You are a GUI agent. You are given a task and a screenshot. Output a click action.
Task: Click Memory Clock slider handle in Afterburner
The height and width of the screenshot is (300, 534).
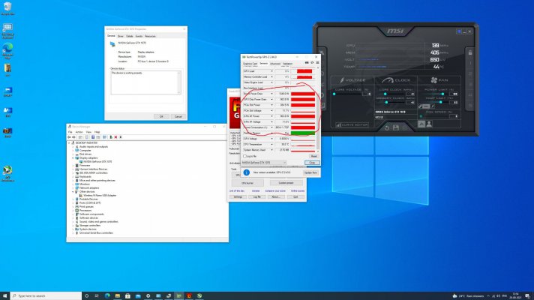coord(386,102)
